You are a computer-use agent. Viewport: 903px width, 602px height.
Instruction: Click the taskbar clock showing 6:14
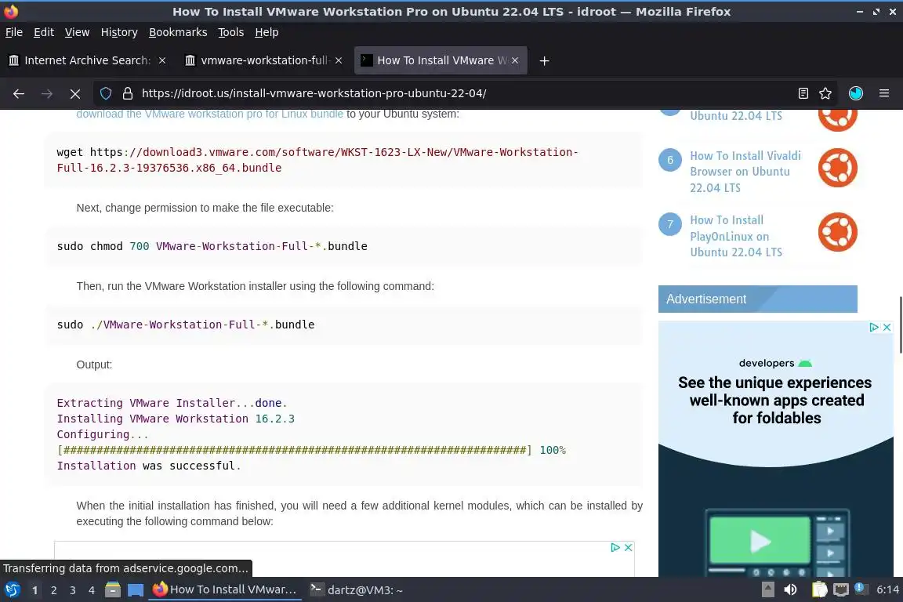pos(887,590)
